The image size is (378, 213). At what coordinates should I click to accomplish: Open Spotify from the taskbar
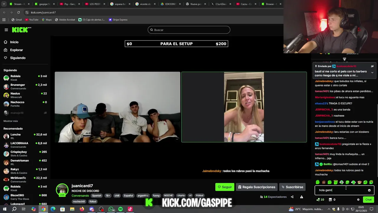point(120,209)
